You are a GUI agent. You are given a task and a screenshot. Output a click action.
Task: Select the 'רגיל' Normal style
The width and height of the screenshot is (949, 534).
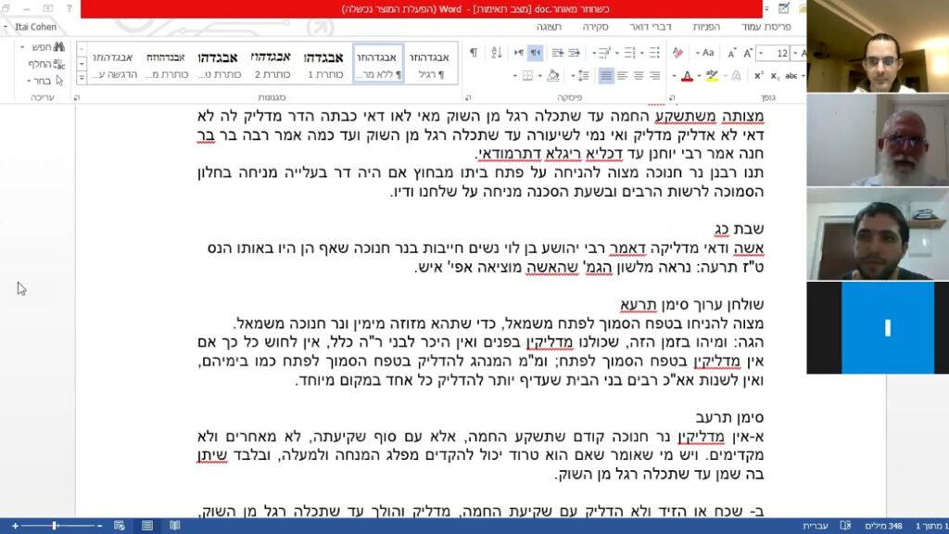coord(430,64)
